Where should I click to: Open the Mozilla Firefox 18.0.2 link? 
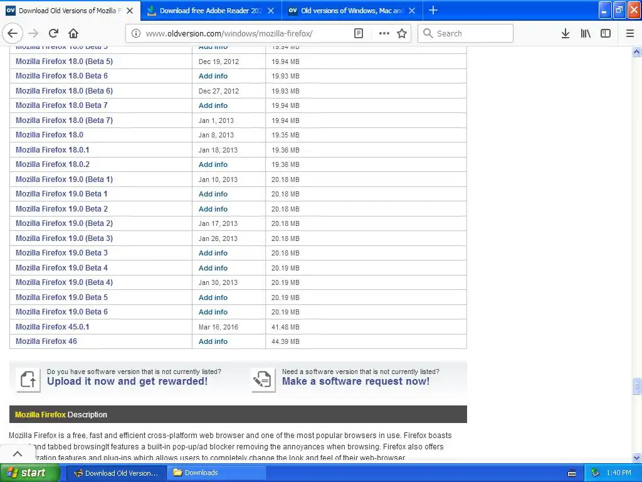(53, 164)
